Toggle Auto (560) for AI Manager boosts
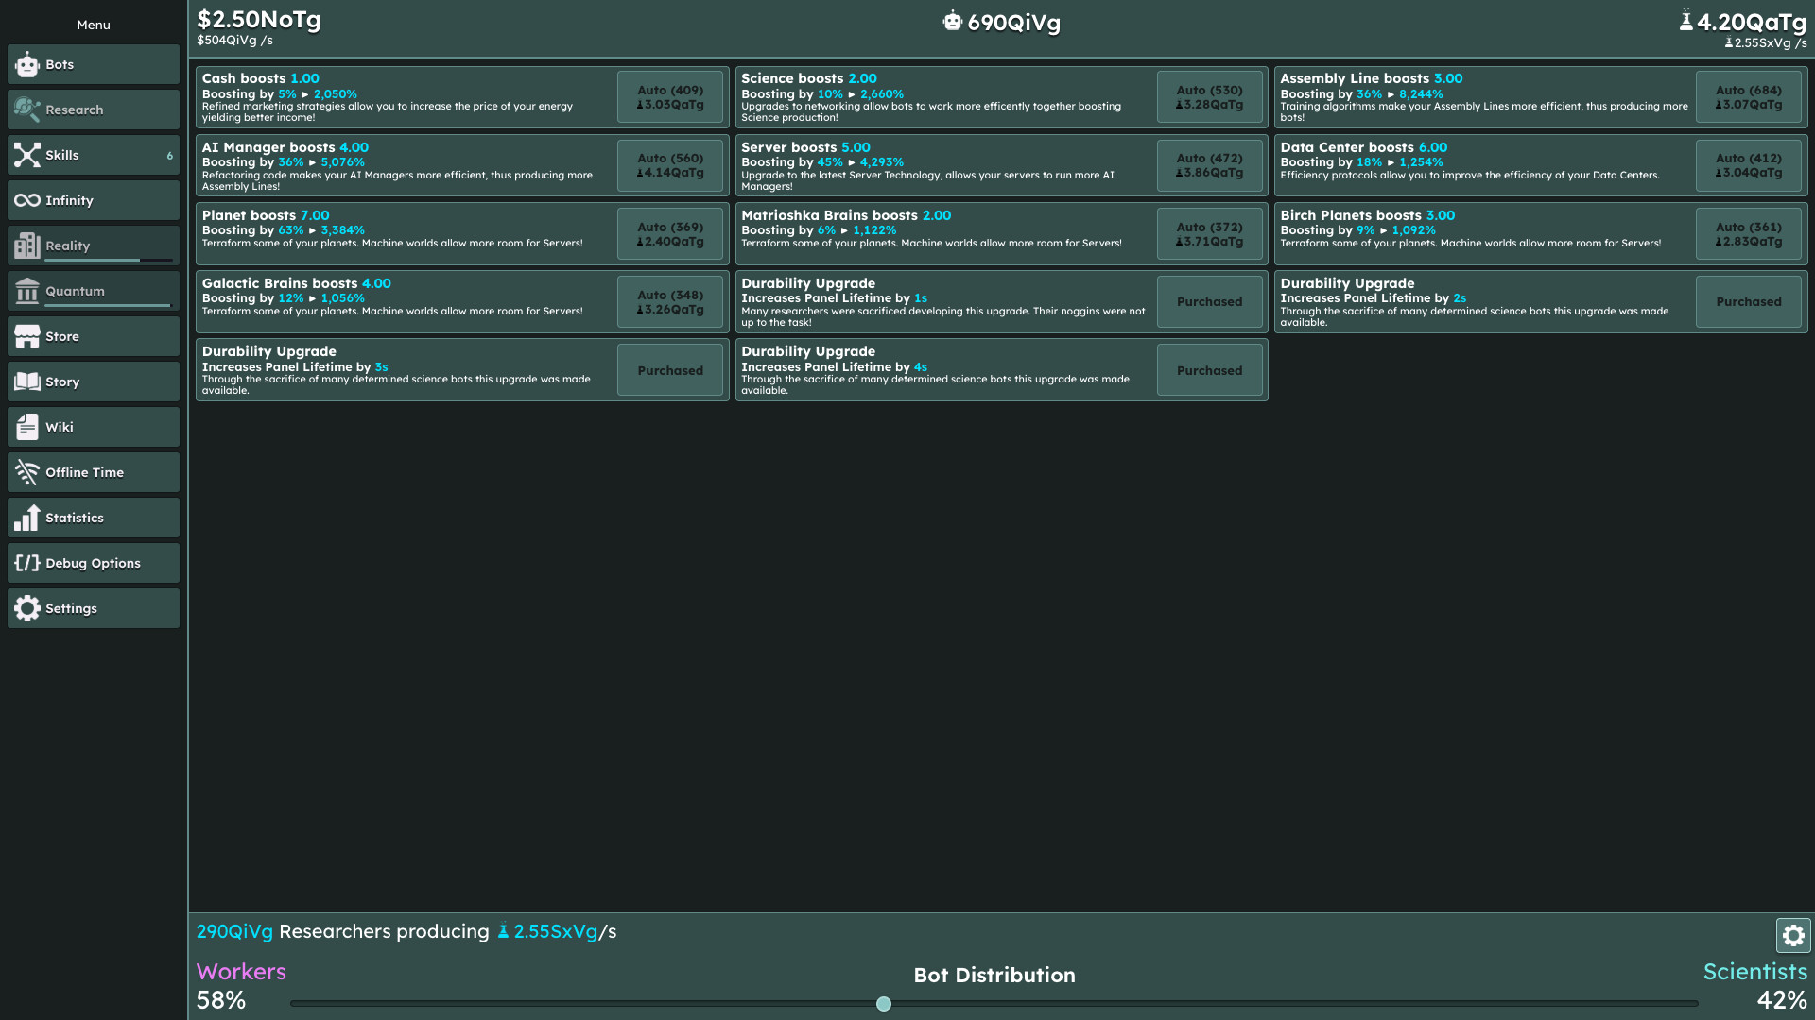This screenshot has width=1815, height=1020. 670,165
